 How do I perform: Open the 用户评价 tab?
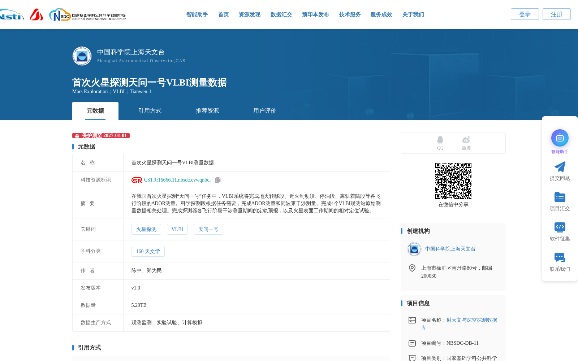tap(265, 111)
